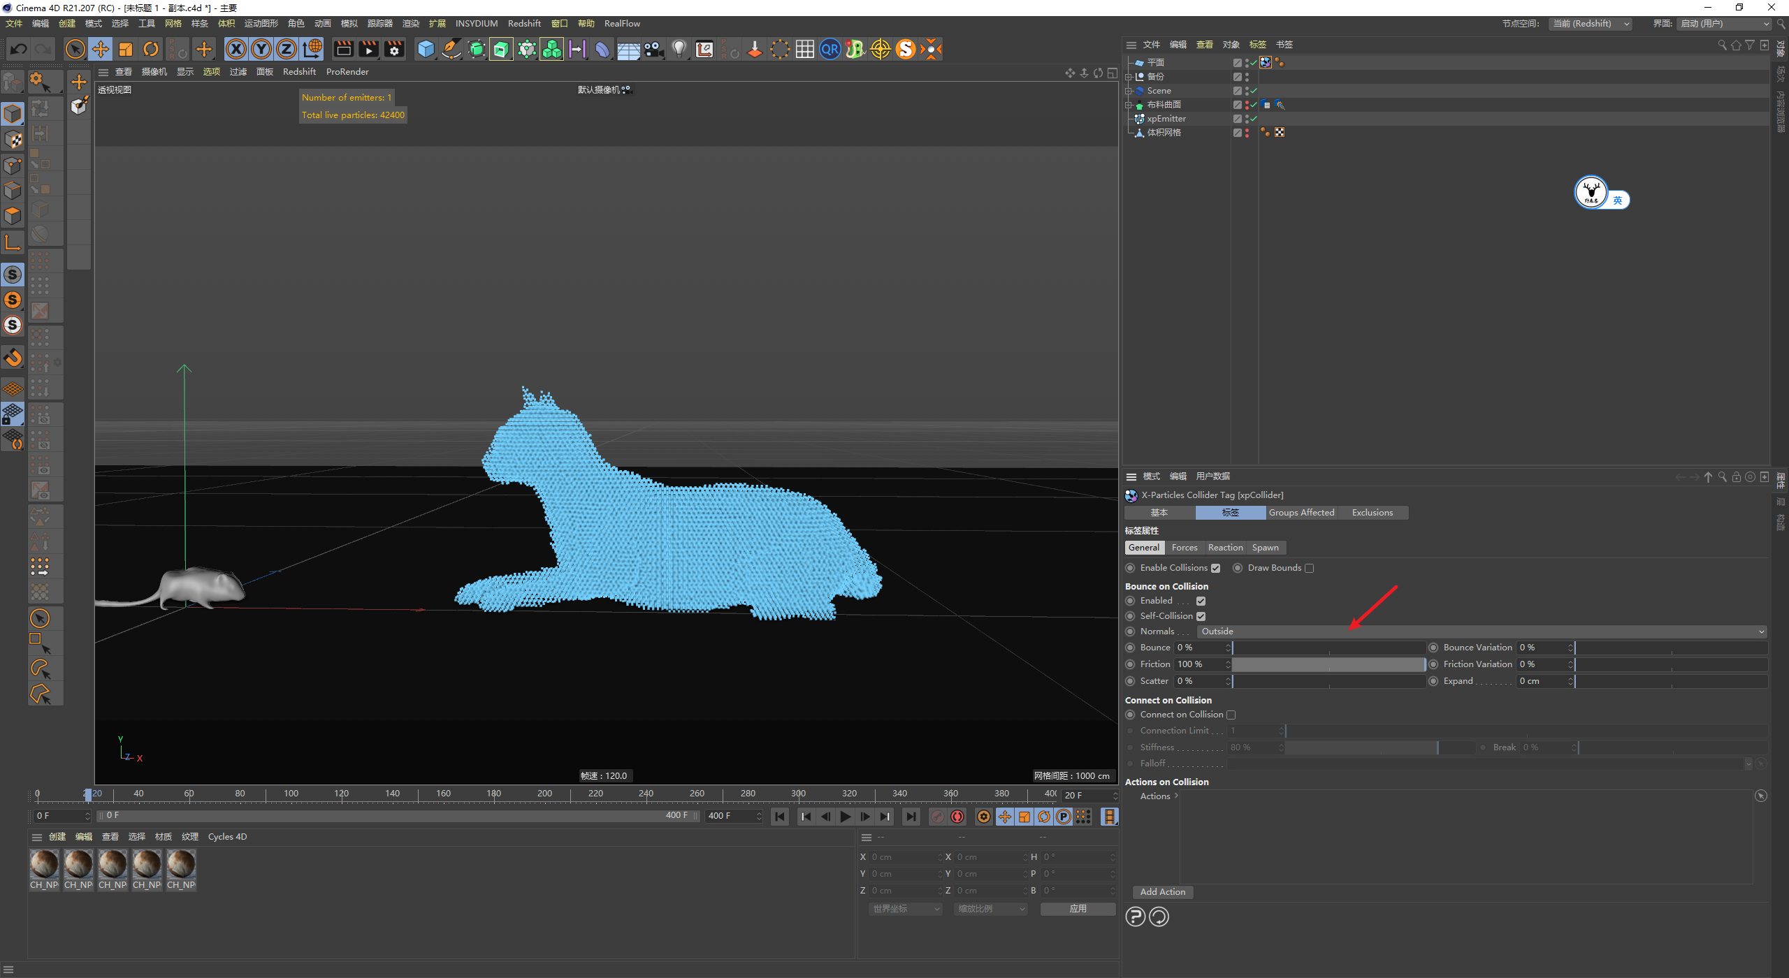Click the Light bulb icon
This screenshot has height=978, width=1789.
[679, 49]
